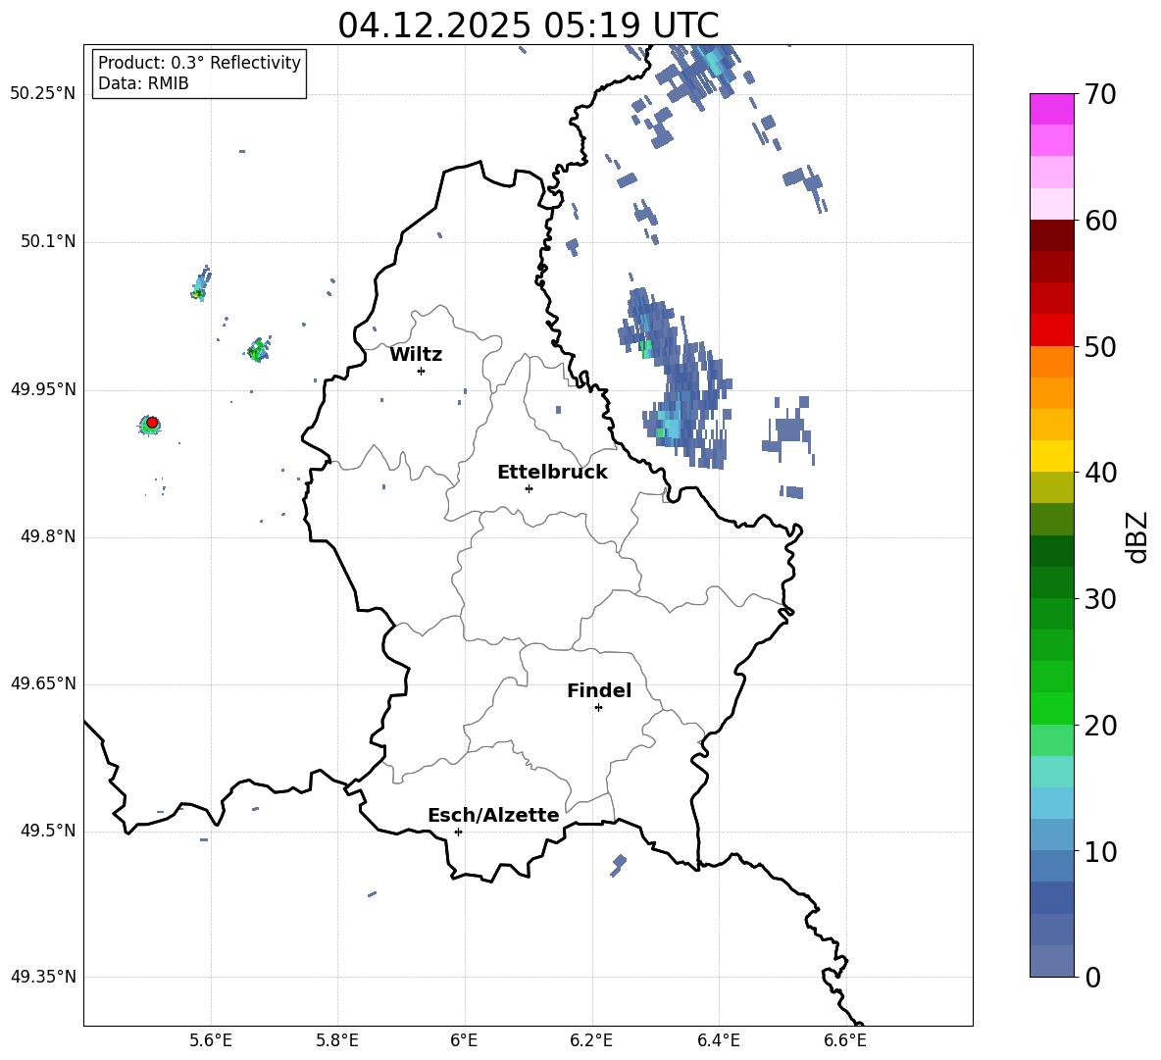Click the blue 10 dBZ colorbar band

[x=1051, y=865]
